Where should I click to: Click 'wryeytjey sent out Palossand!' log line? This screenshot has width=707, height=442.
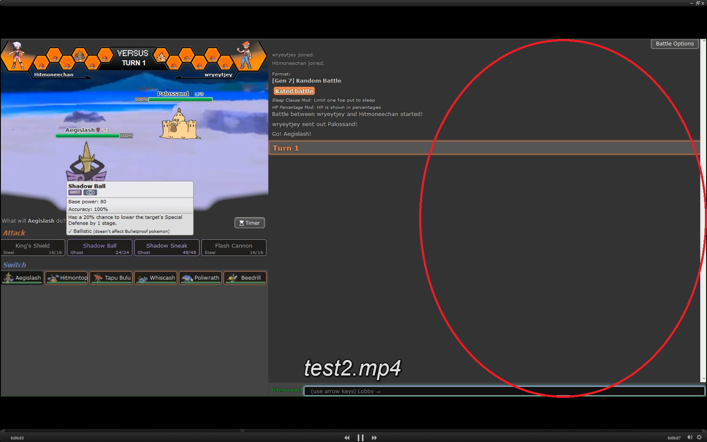[314, 124]
